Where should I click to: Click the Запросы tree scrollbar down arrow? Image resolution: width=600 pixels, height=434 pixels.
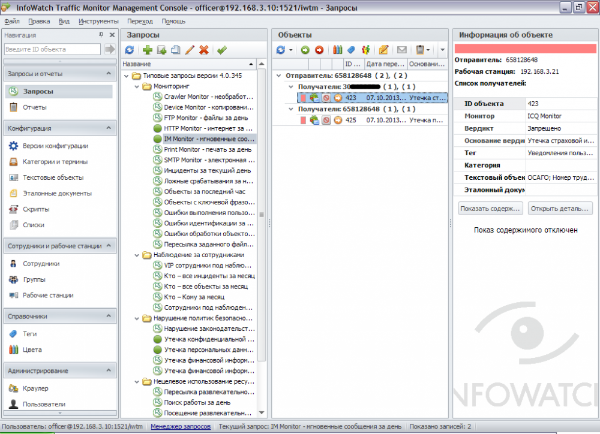(262, 412)
